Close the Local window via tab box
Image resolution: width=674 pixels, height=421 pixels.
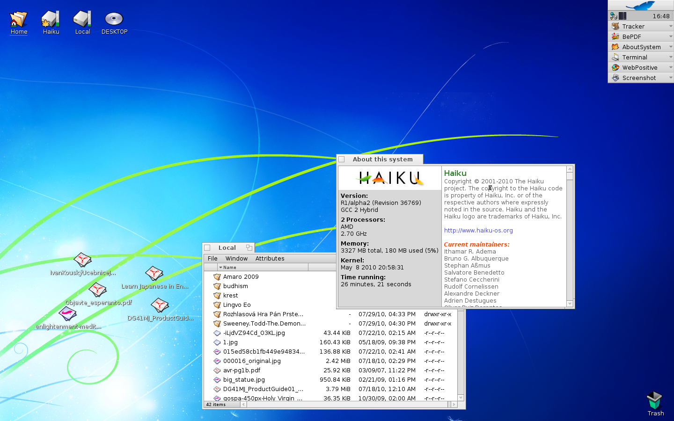click(207, 247)
